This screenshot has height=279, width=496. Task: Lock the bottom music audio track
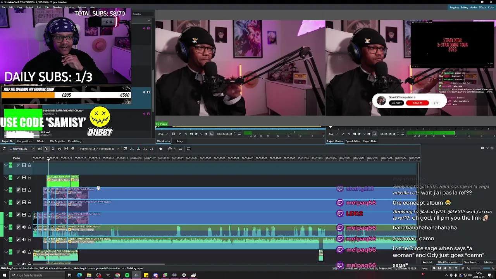(x=29, y=252)
